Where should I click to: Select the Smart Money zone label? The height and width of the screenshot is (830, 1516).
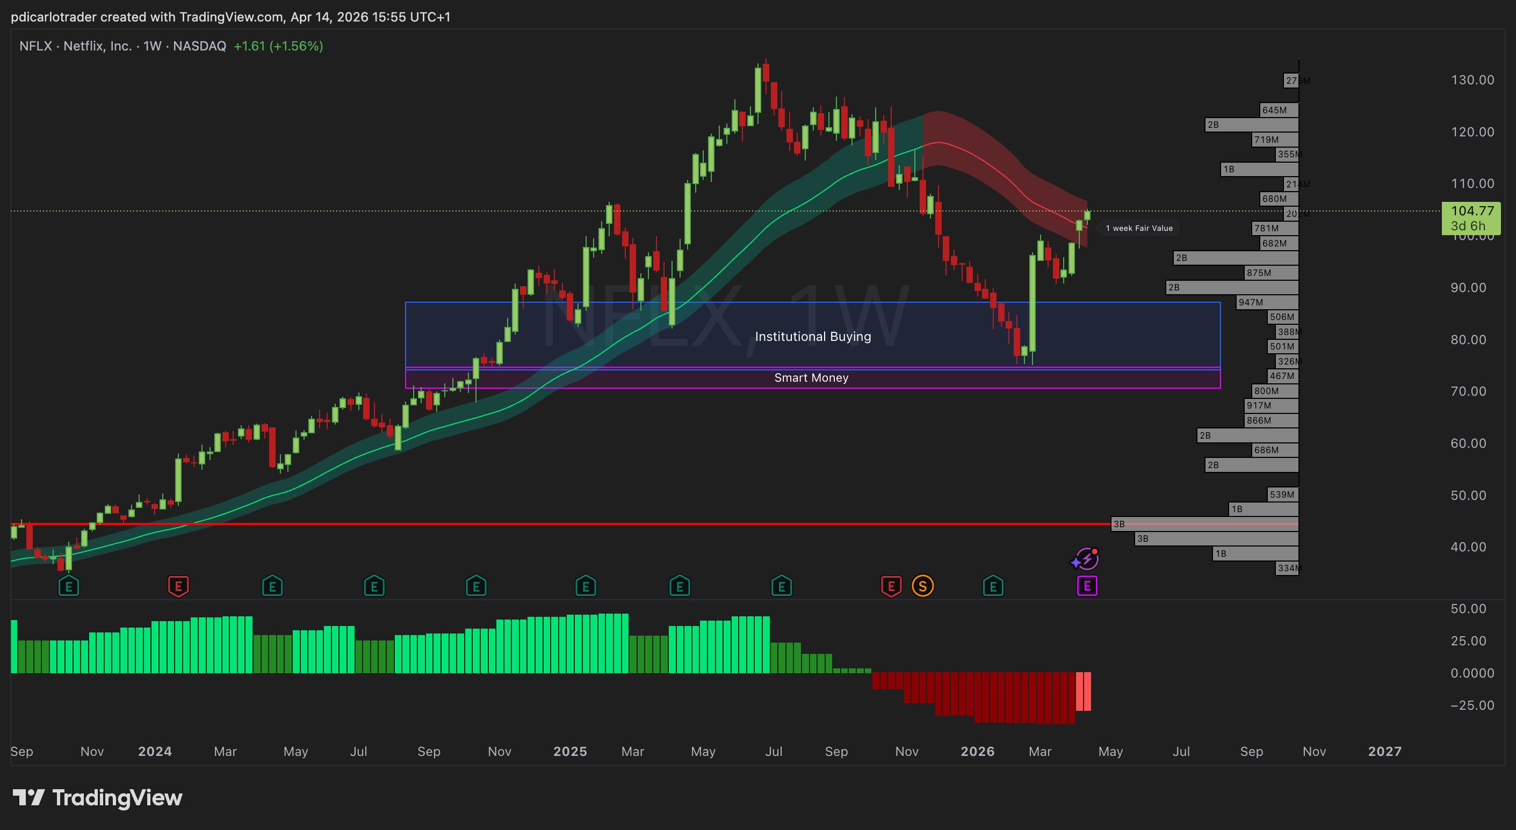click(x=811, y=377)
